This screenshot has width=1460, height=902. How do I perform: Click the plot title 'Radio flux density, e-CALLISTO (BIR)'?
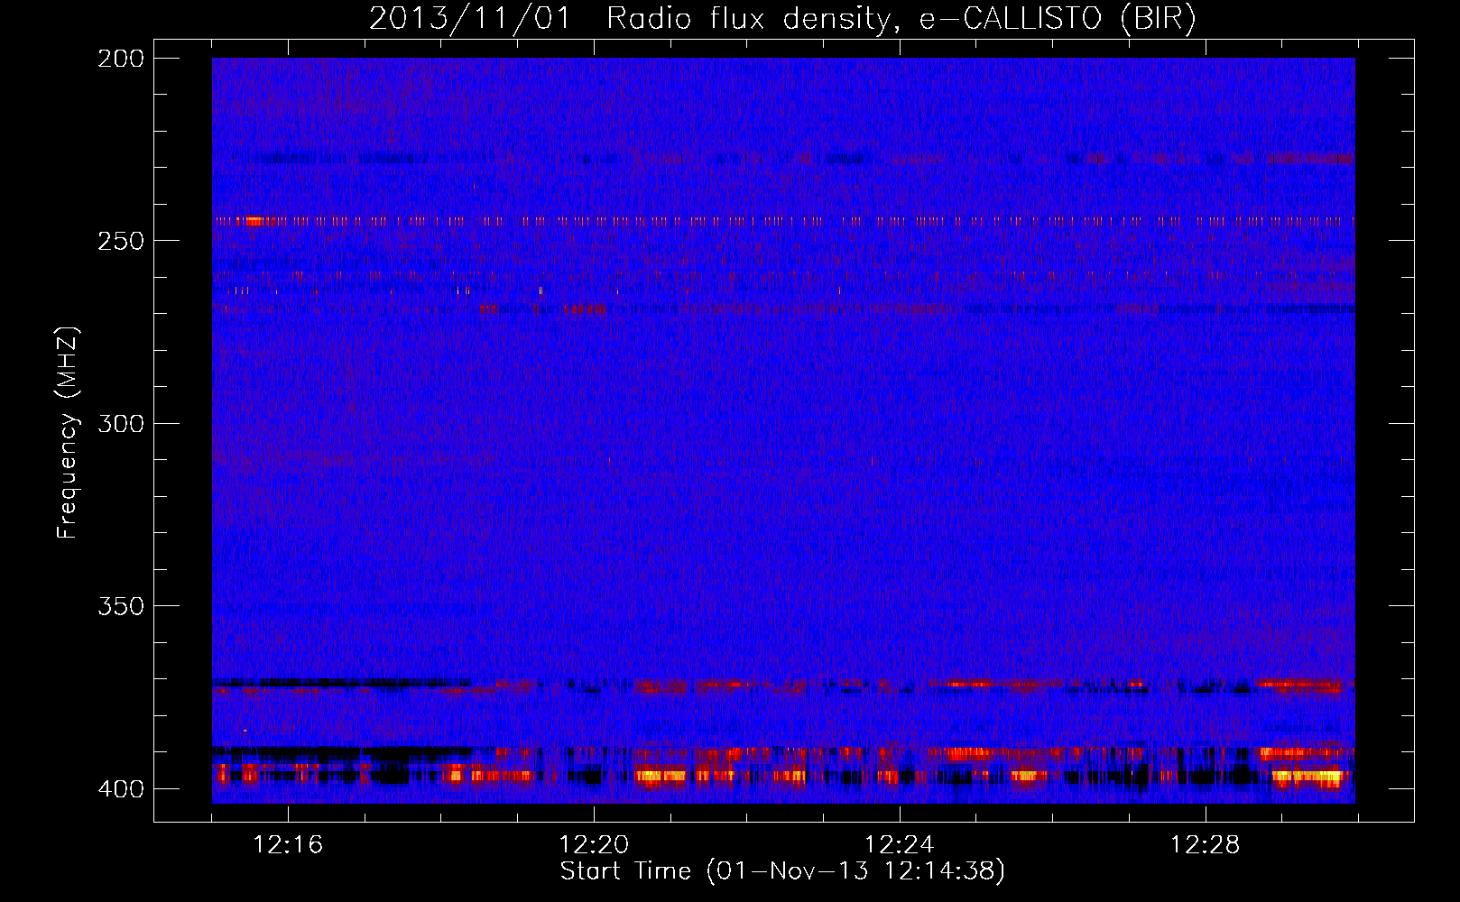pyautogui.click(x=901, y=18)
